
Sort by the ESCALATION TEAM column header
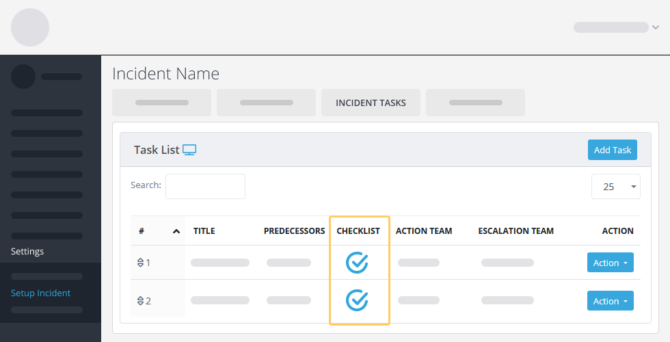(515, 231)
